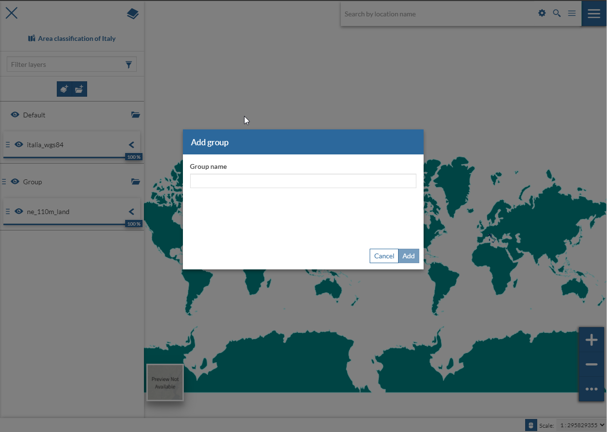Toggle visibility of ne_110m_land layer
The width and height of the screenshot is (607, 432).
click(x=19, y=211)
